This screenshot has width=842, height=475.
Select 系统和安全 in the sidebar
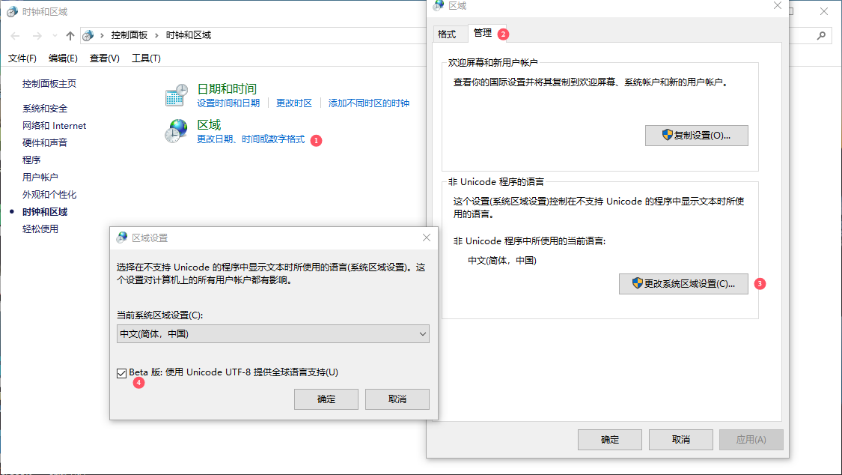(x=45, y=109)
